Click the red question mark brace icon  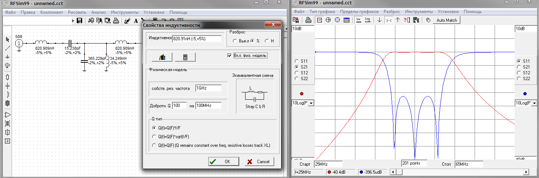pyautogui.click(x=407, y=20)
